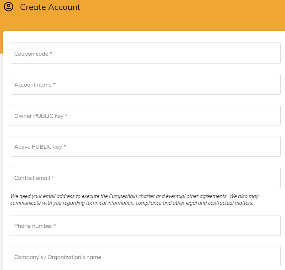
Task: Focus the Company's / Organization's name field
Action: click(x=145, y=256)
